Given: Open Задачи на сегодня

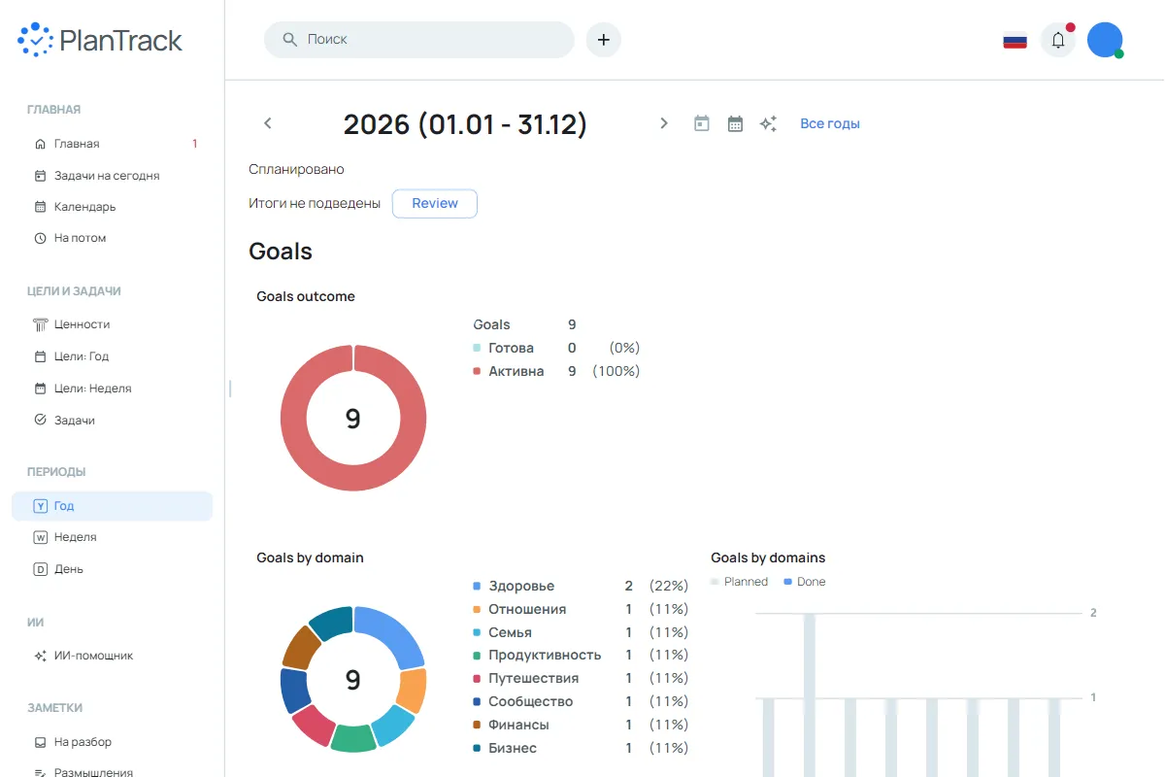Looking at the screenshot, I should 112,176.
